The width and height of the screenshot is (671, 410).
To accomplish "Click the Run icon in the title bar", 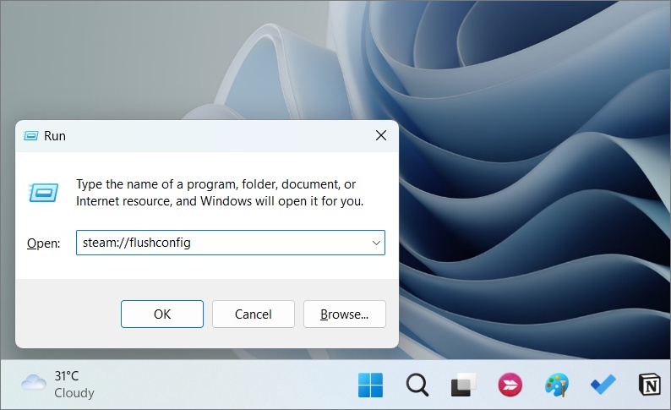I will [x=30, y=135].
